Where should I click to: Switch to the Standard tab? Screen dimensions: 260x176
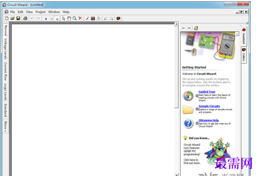coord(6,110)
